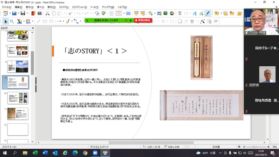
Task: Select the Rectangle shape tool
Action: click(45, 21)
